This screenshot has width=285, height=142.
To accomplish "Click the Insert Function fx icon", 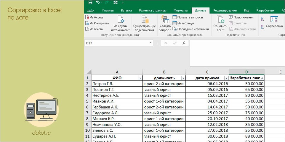I will point(184,43).
